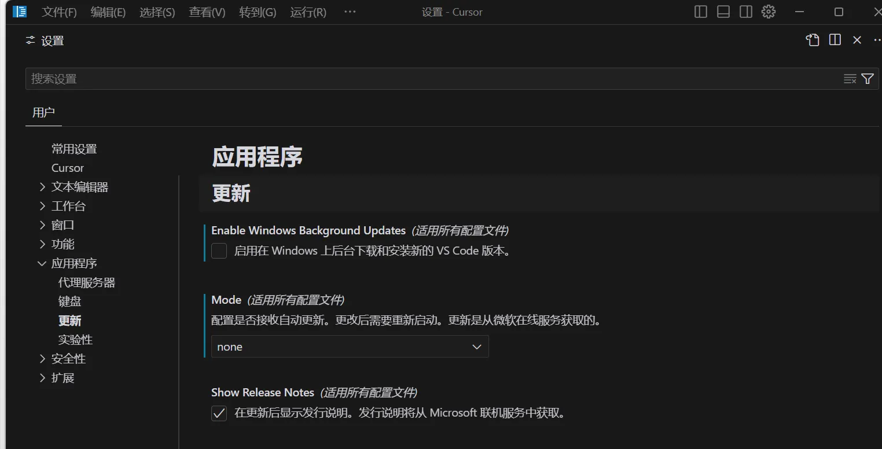882x449 pixels.
Task: Open the 运行(R) menu
Action: [308, 12]
